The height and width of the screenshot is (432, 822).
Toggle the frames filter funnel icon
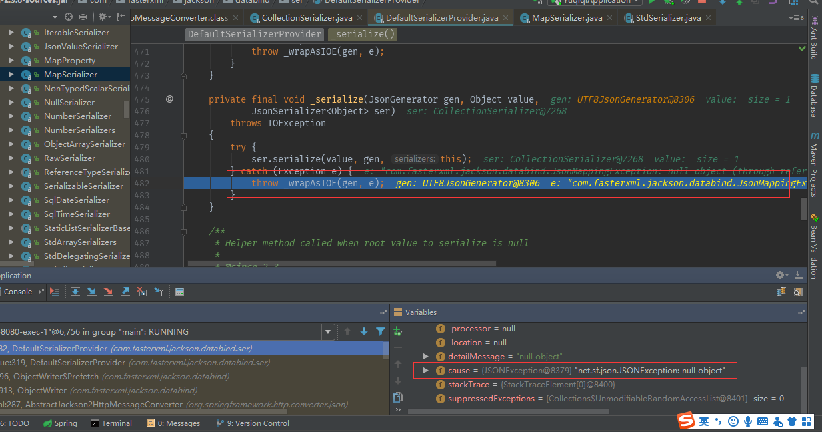click(x=380, y=331)
